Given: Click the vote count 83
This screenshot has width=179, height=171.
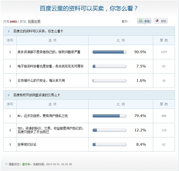Looking at the screenshot, I should 164,66.
